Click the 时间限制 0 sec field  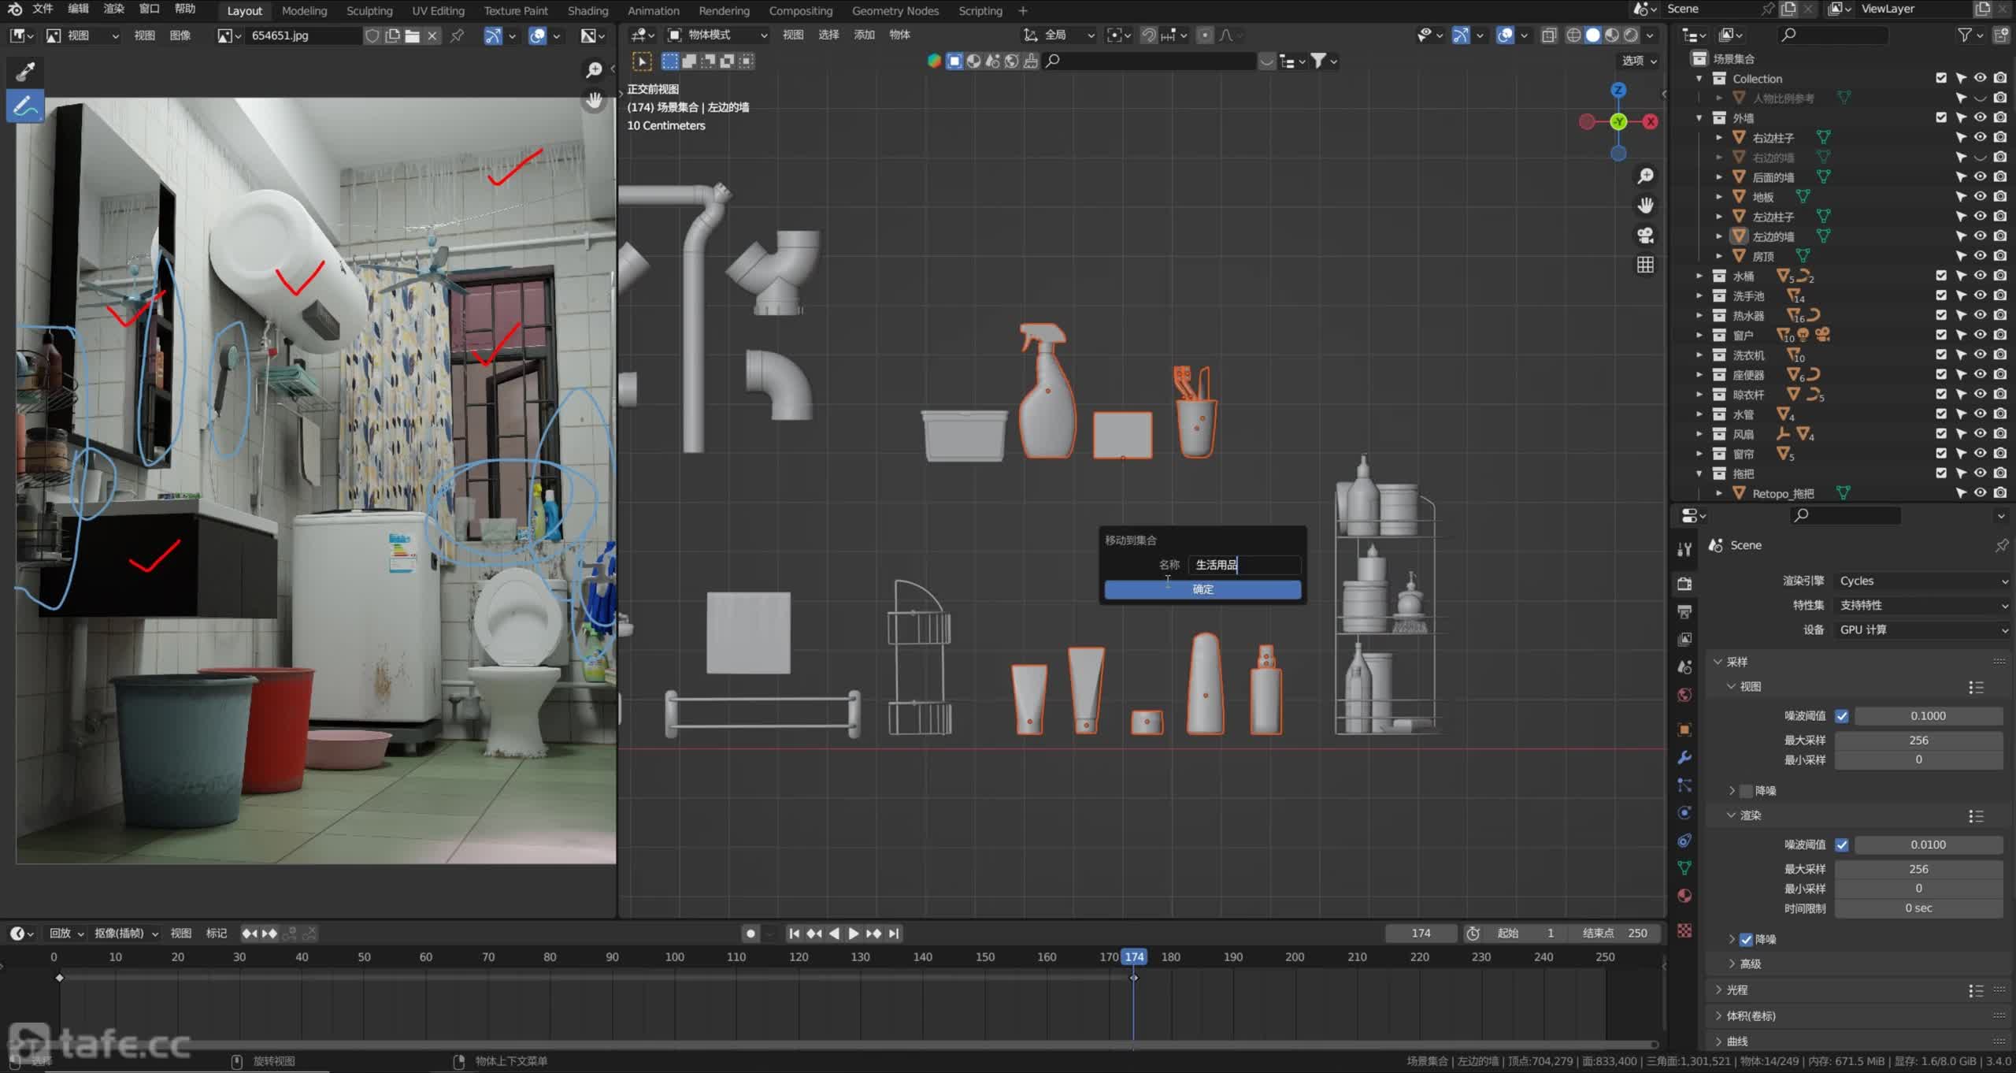tap(1918, 908)
